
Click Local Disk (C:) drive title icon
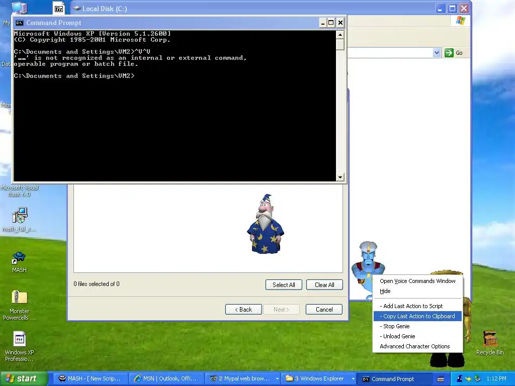click(x=77, y=8)
